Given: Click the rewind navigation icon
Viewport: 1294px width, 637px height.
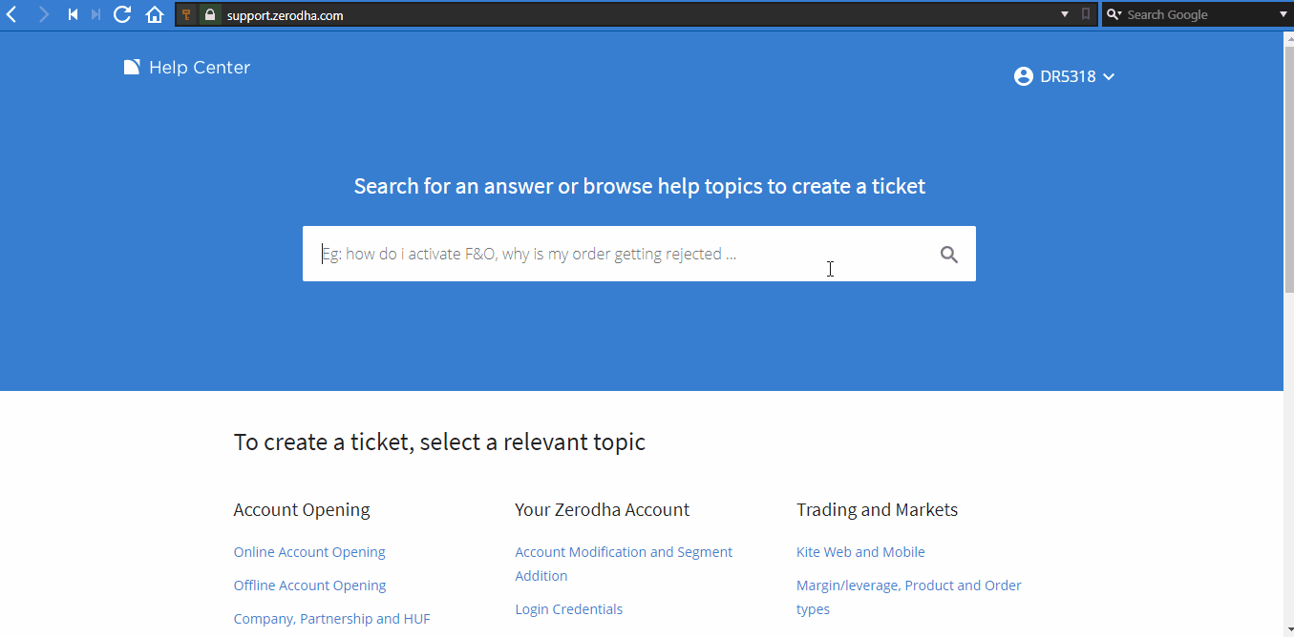Looking at the screenshot, I should click(x=73, y=14).
